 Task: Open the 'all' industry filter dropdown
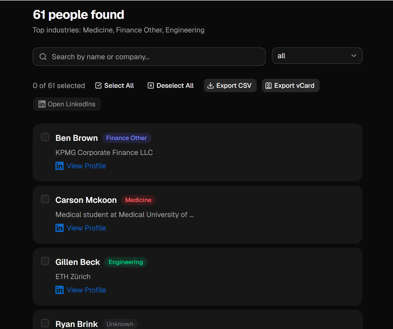coord(317,56)
